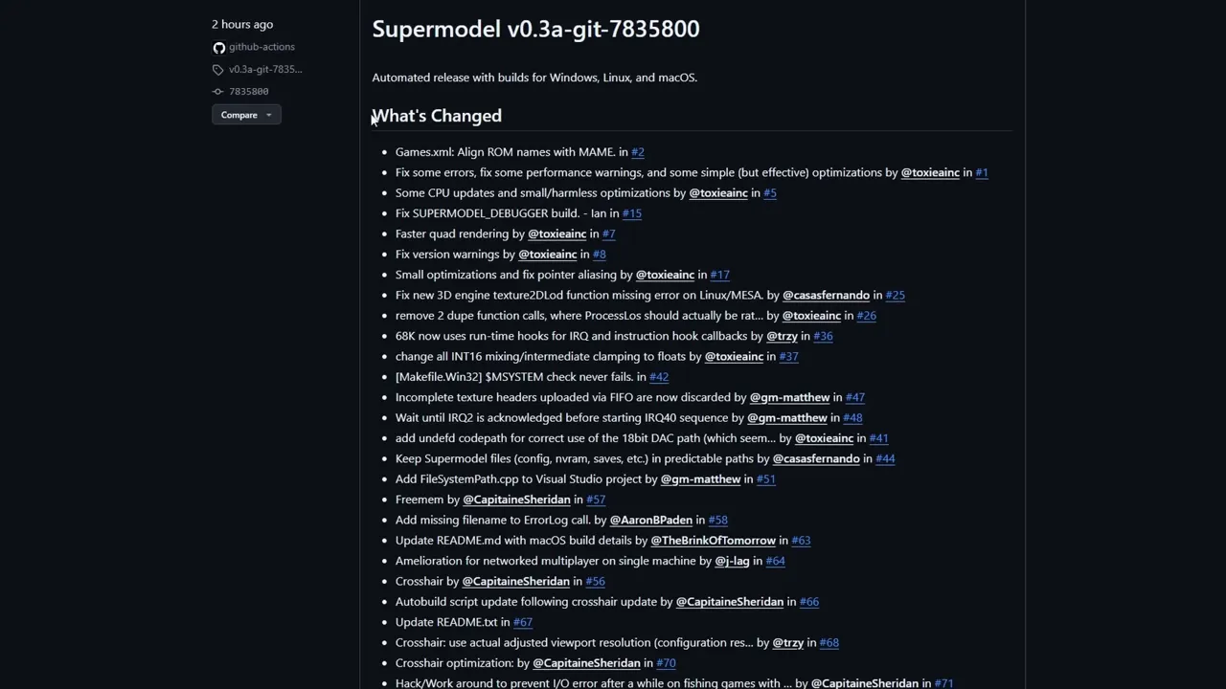The image size is (1226, 689).
Task: Open @j-lag's profile link
Action: coord(732,561)
